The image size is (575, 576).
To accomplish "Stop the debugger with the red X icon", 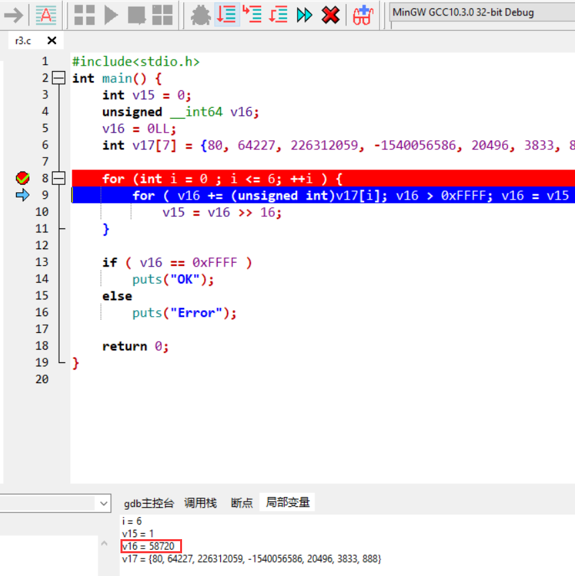I will tap(330, 15).
